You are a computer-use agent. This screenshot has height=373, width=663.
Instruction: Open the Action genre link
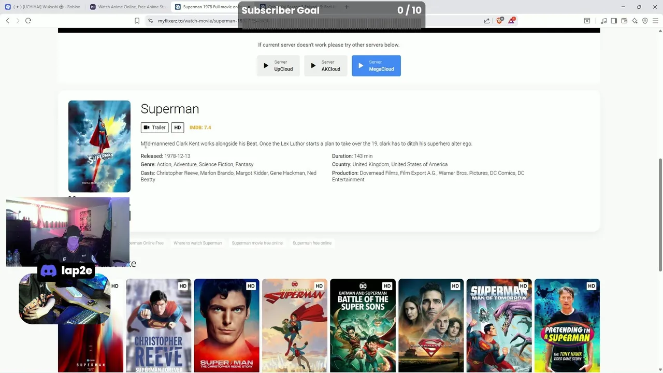[x=164, y=165]
